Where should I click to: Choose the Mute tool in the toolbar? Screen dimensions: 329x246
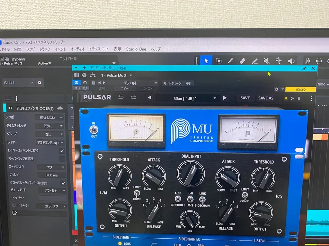(x=266, y=61)
